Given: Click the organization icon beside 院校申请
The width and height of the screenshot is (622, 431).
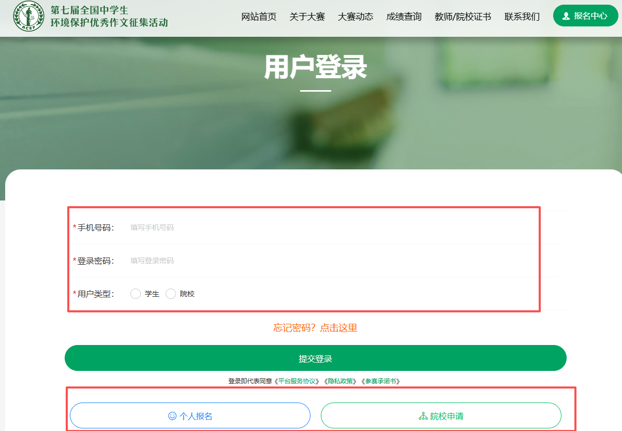Looking at the screenshot, I should 423,416.
